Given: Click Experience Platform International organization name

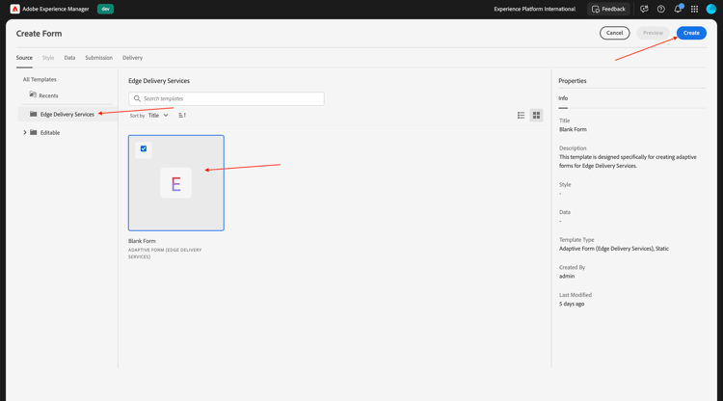Looking at the screenshot, I should tap(534, 9).
